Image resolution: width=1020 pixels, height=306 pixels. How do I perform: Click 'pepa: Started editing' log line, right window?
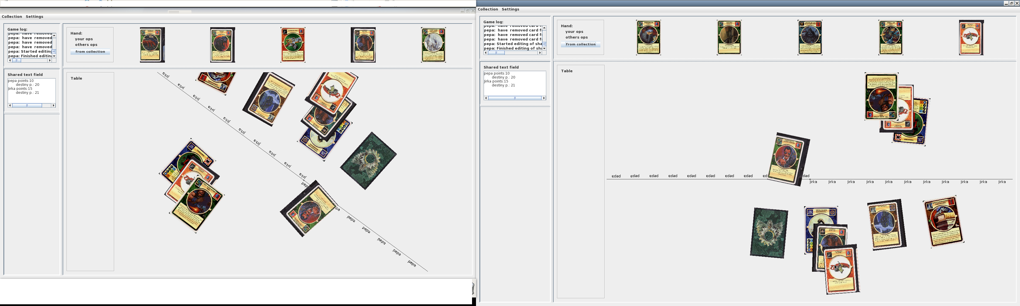[x=513, y=44]
